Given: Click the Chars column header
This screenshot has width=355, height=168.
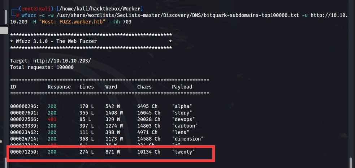Looking at the screenshot, I should coord(144,87).
